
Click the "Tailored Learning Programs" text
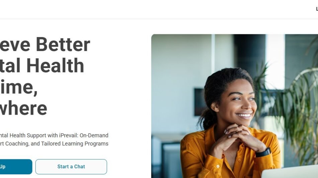[x=75, y=144]
